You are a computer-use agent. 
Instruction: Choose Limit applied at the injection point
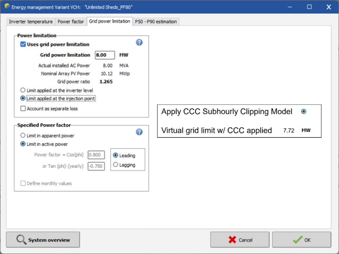click(23, 99)
